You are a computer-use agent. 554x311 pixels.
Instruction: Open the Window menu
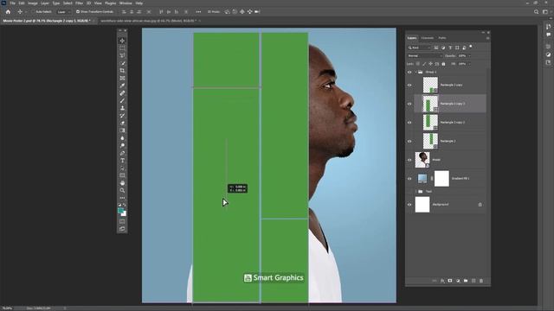point(126,3)
